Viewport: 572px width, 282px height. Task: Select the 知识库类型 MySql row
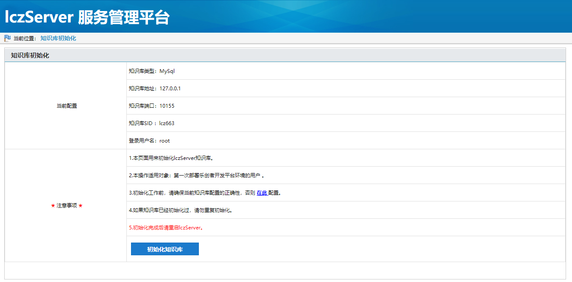tap(152, 71)
